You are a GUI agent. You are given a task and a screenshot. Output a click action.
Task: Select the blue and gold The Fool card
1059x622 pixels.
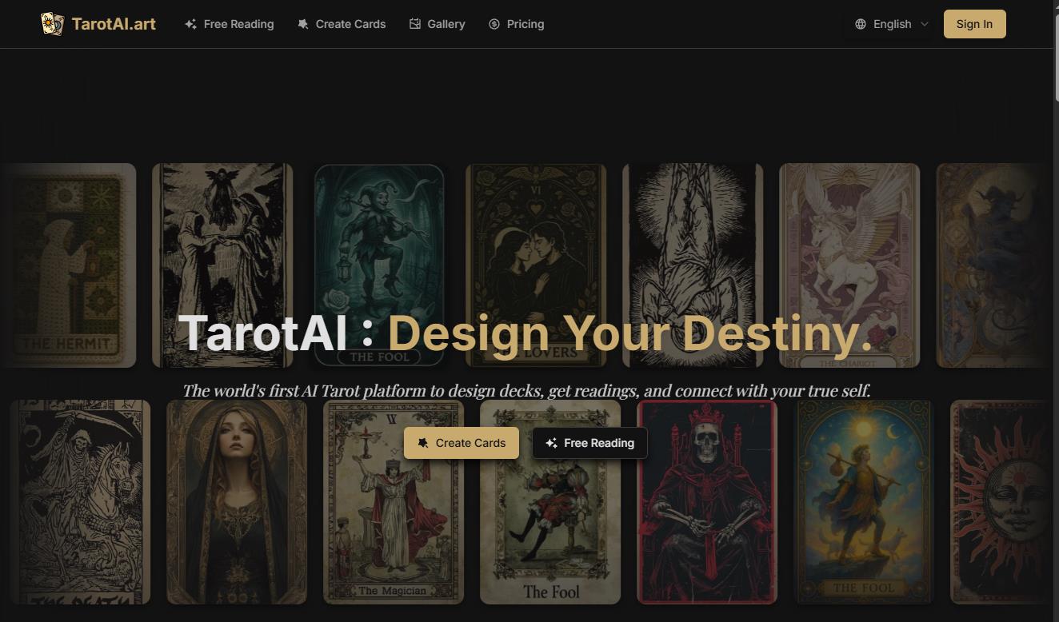pos(864,502)
